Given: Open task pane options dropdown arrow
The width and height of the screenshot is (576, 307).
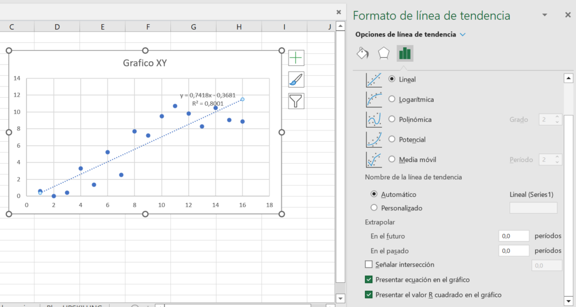Looking at the screenshot, I should tap(544, 15).
